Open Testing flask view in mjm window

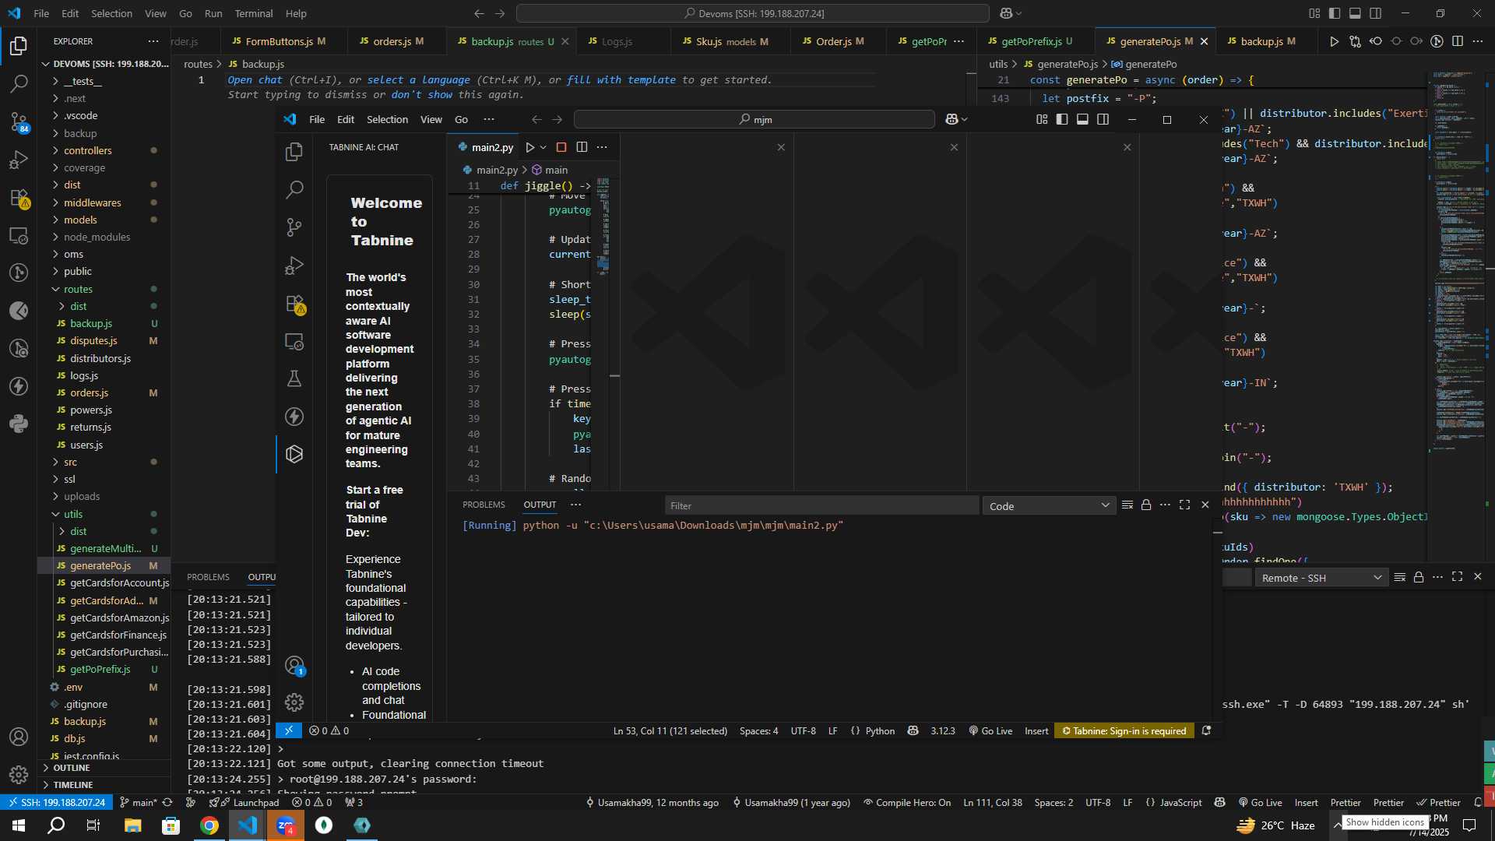click(294, 378)
